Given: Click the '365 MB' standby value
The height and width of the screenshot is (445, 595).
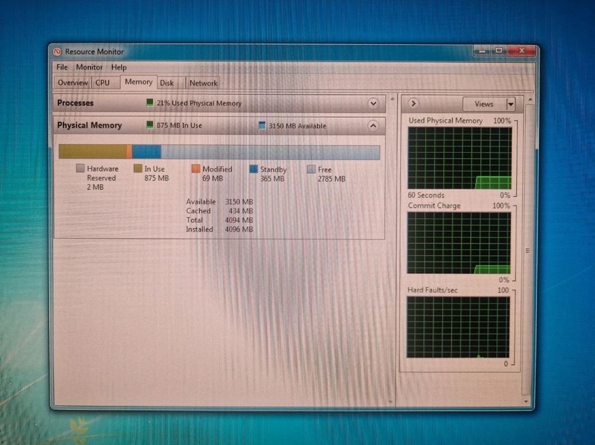Looking at the screenshot, I should tap(272, 178).
